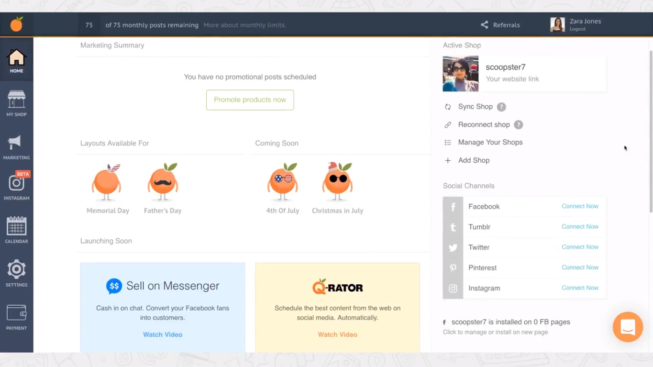Screen dimensions: 653x367
Task: Open the orange chat support bubble
Action: coord(628,327)
